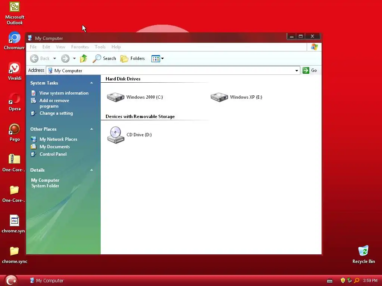
Task: Expand the Address bar dropdown
Action: [297, 70]
